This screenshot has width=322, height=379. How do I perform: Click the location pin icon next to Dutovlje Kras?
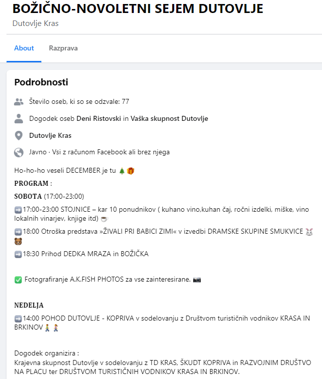(19, 136)
